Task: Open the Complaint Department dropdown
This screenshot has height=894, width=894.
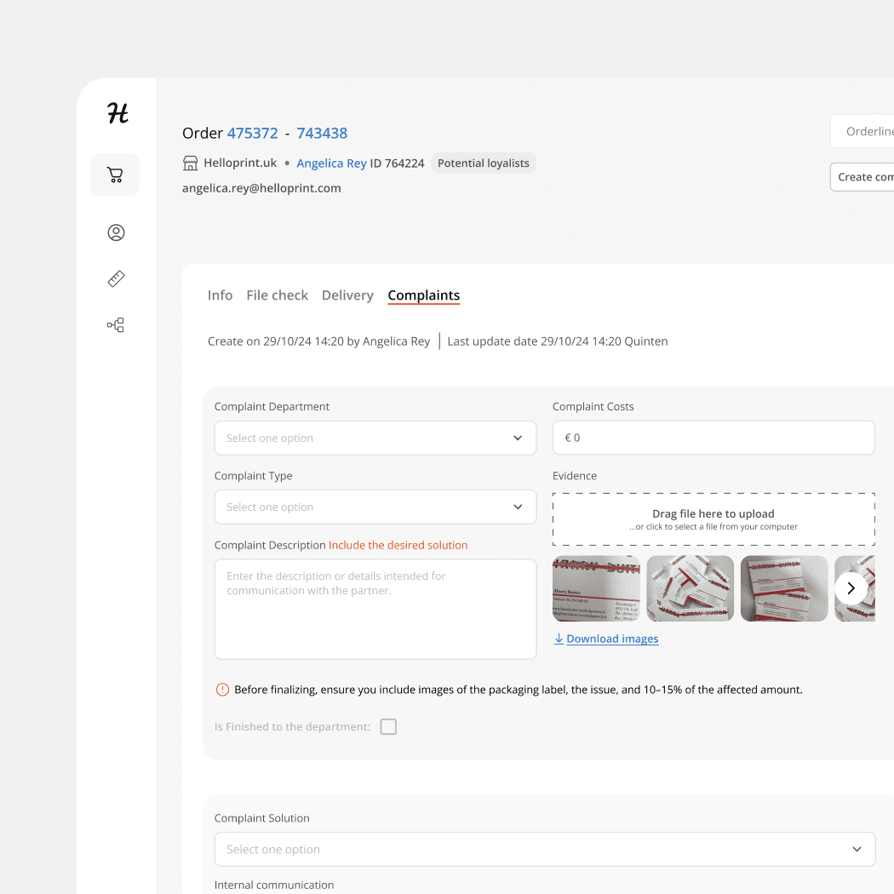Action: coord(375,438)
